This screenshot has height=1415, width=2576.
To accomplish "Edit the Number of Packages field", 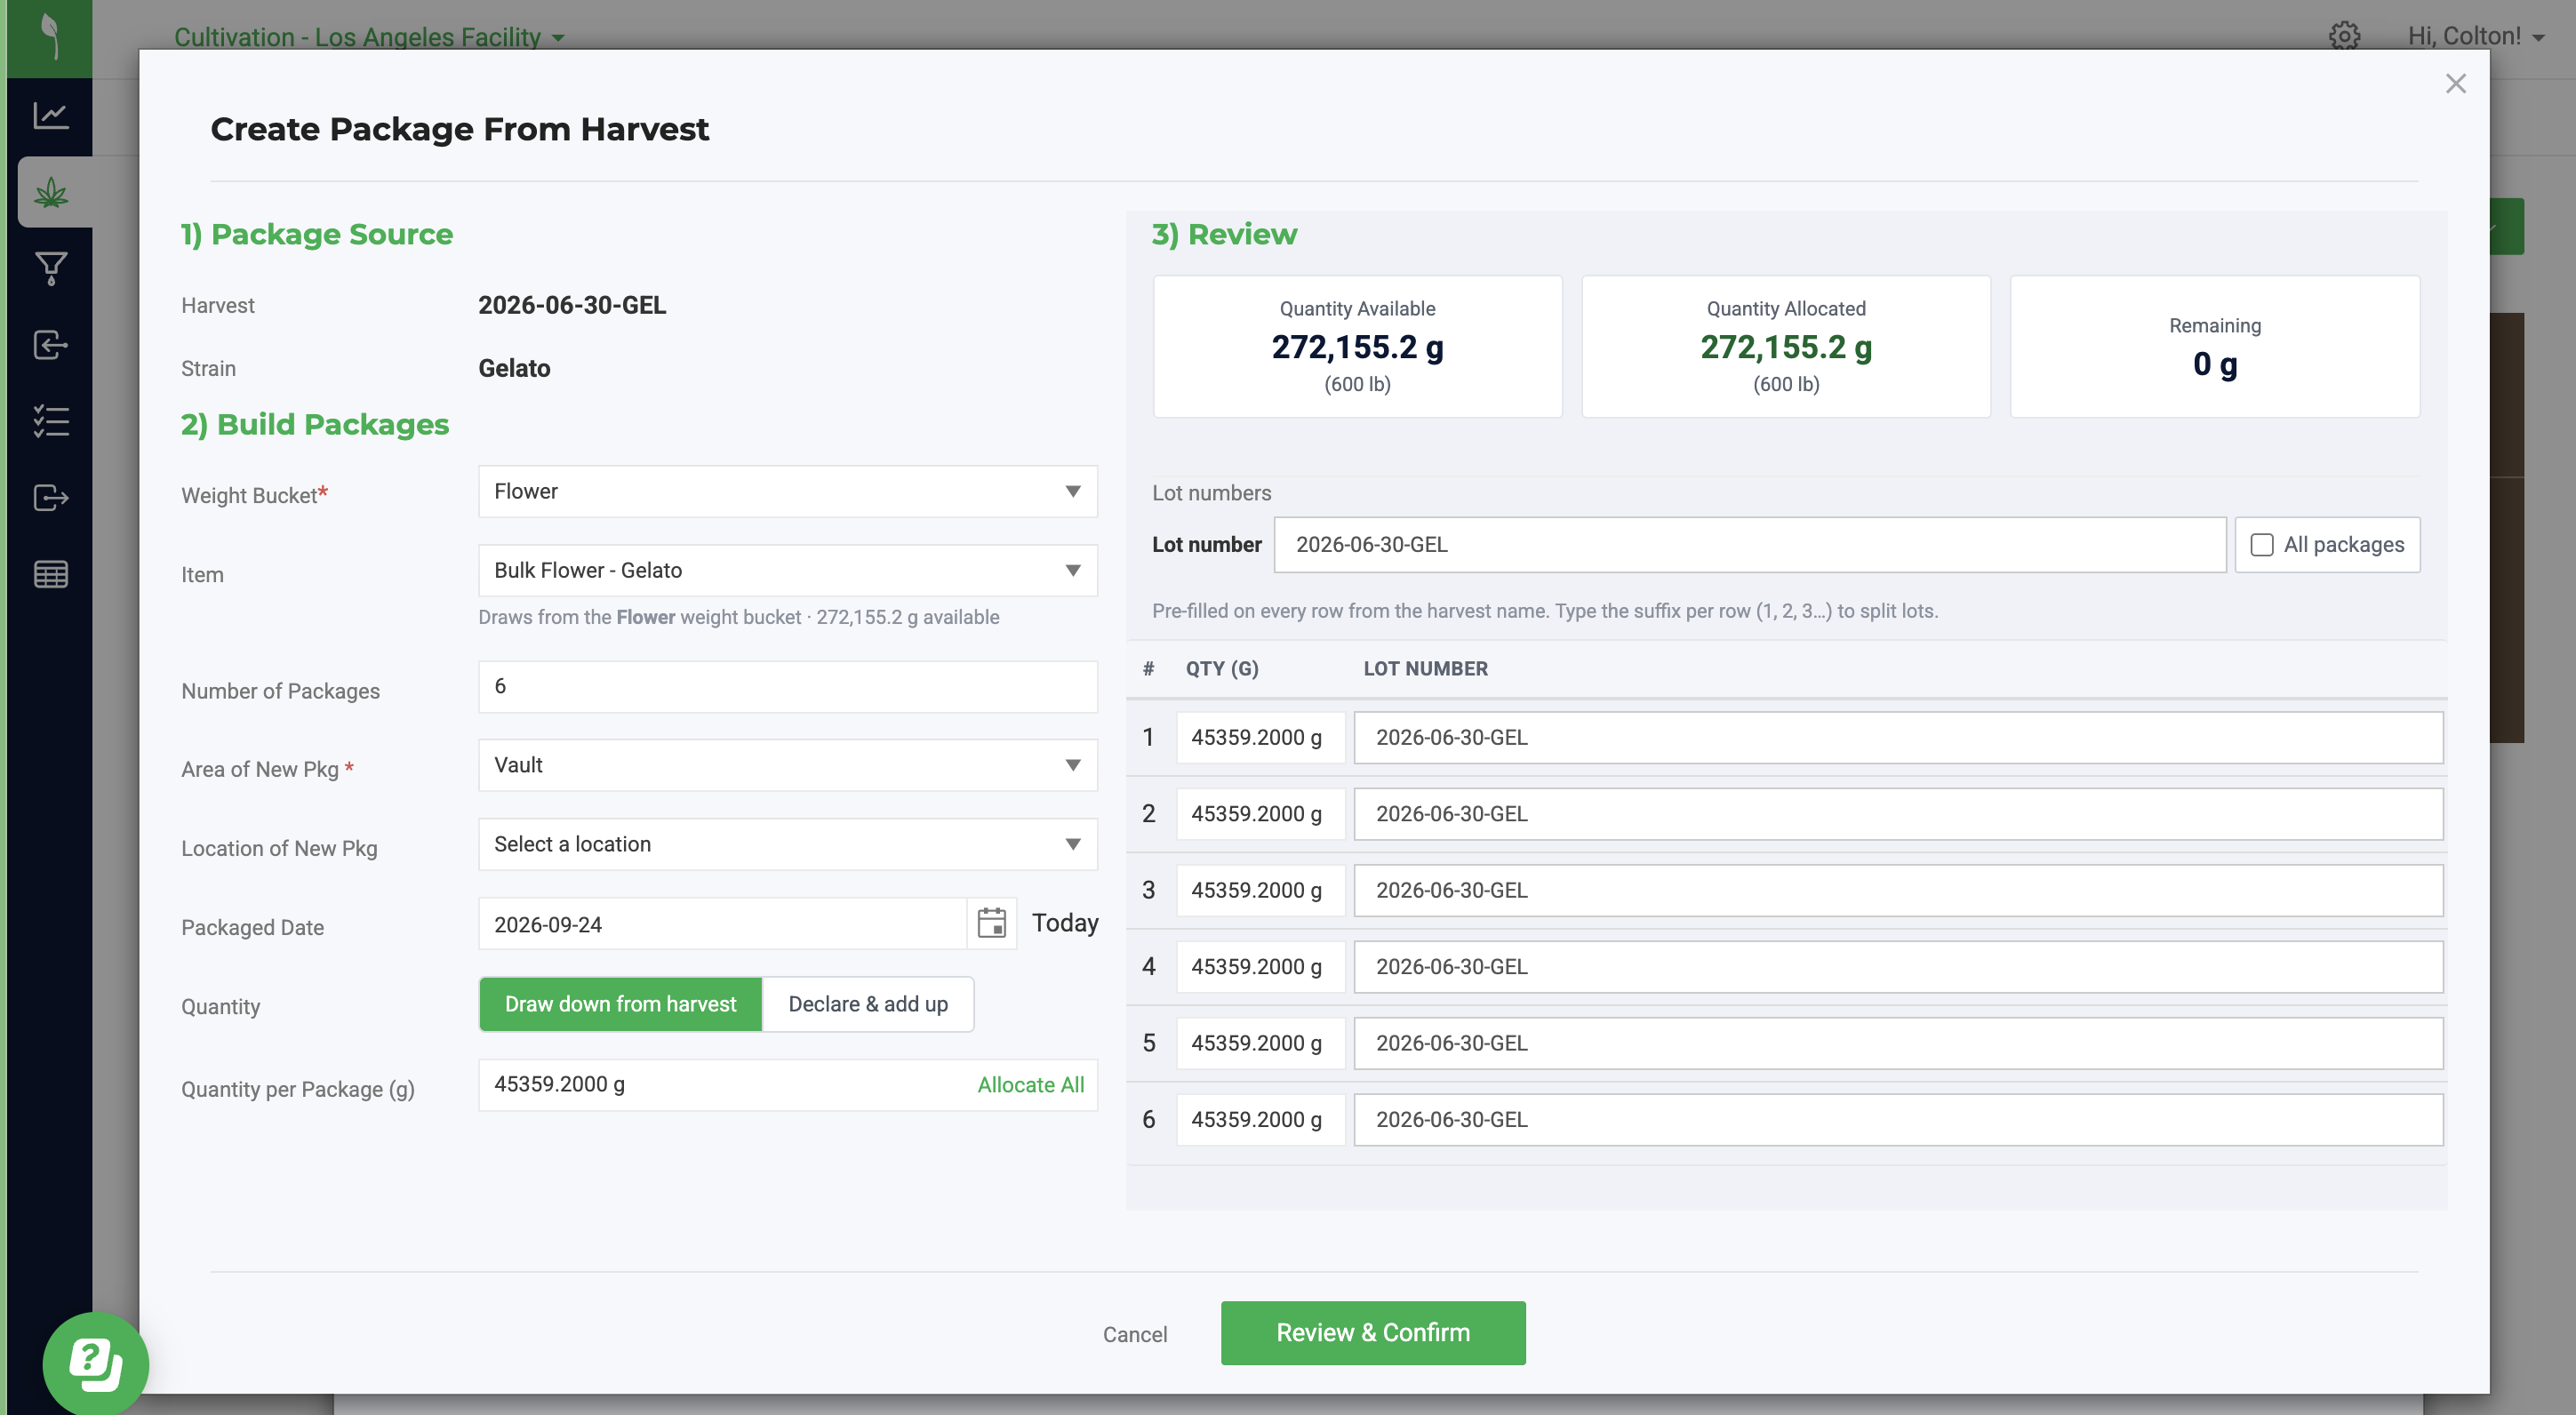I will coord(787,686).
